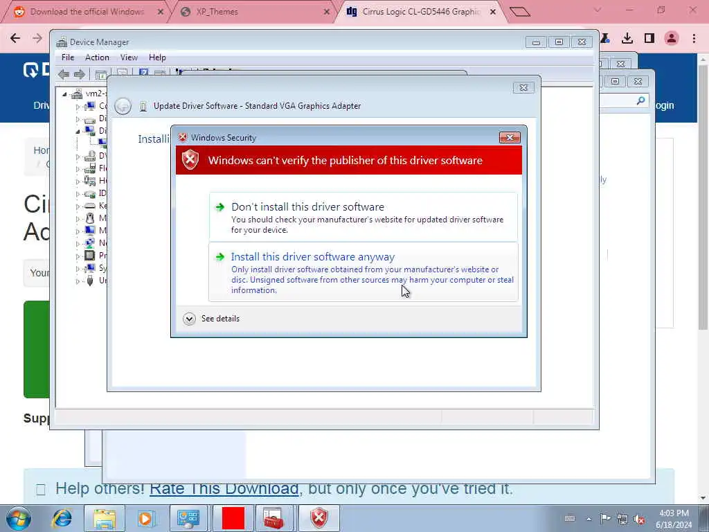
Task: Open Windows Media Player from taskbar
Action: pos(146,518)
